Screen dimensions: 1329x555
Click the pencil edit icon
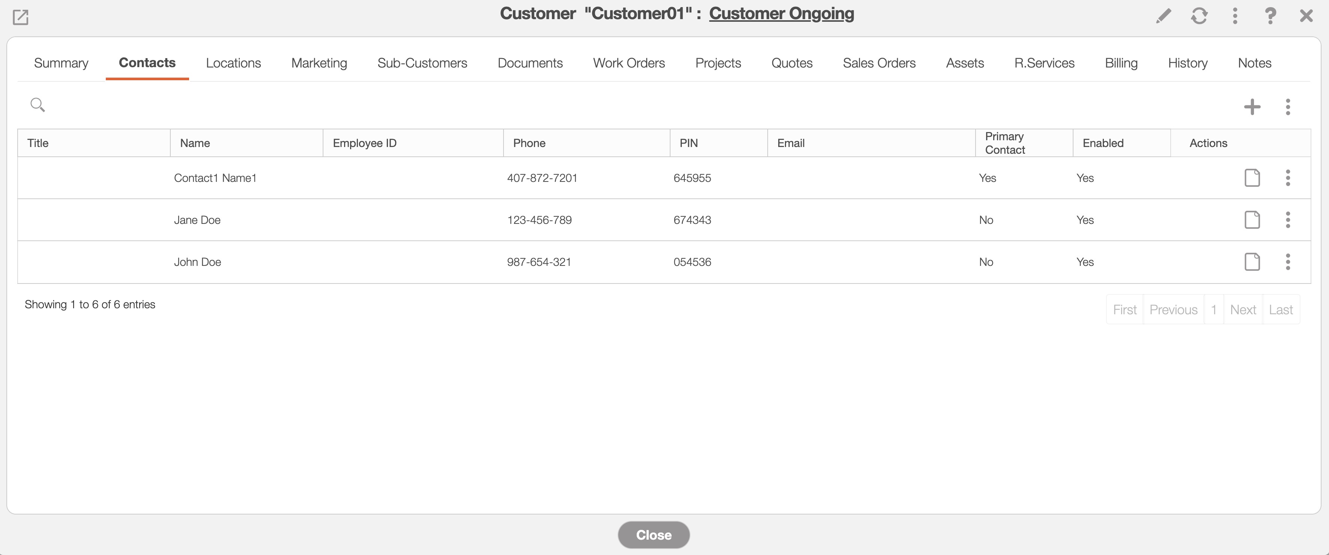(1164, 16)
